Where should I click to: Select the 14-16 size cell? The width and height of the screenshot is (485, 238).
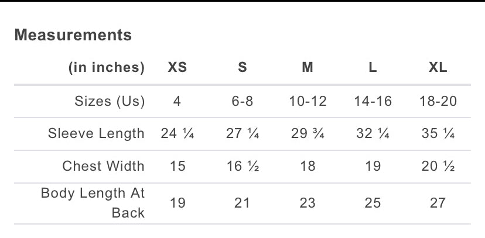pyautogui.click(x=373, y=101)
